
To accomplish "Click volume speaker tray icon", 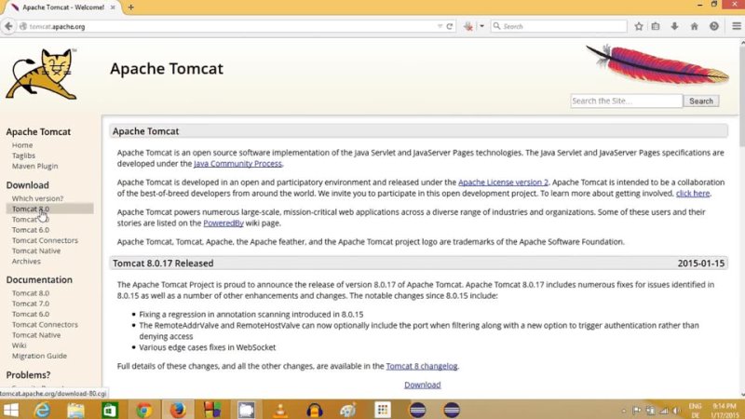I will pos(676,411).
